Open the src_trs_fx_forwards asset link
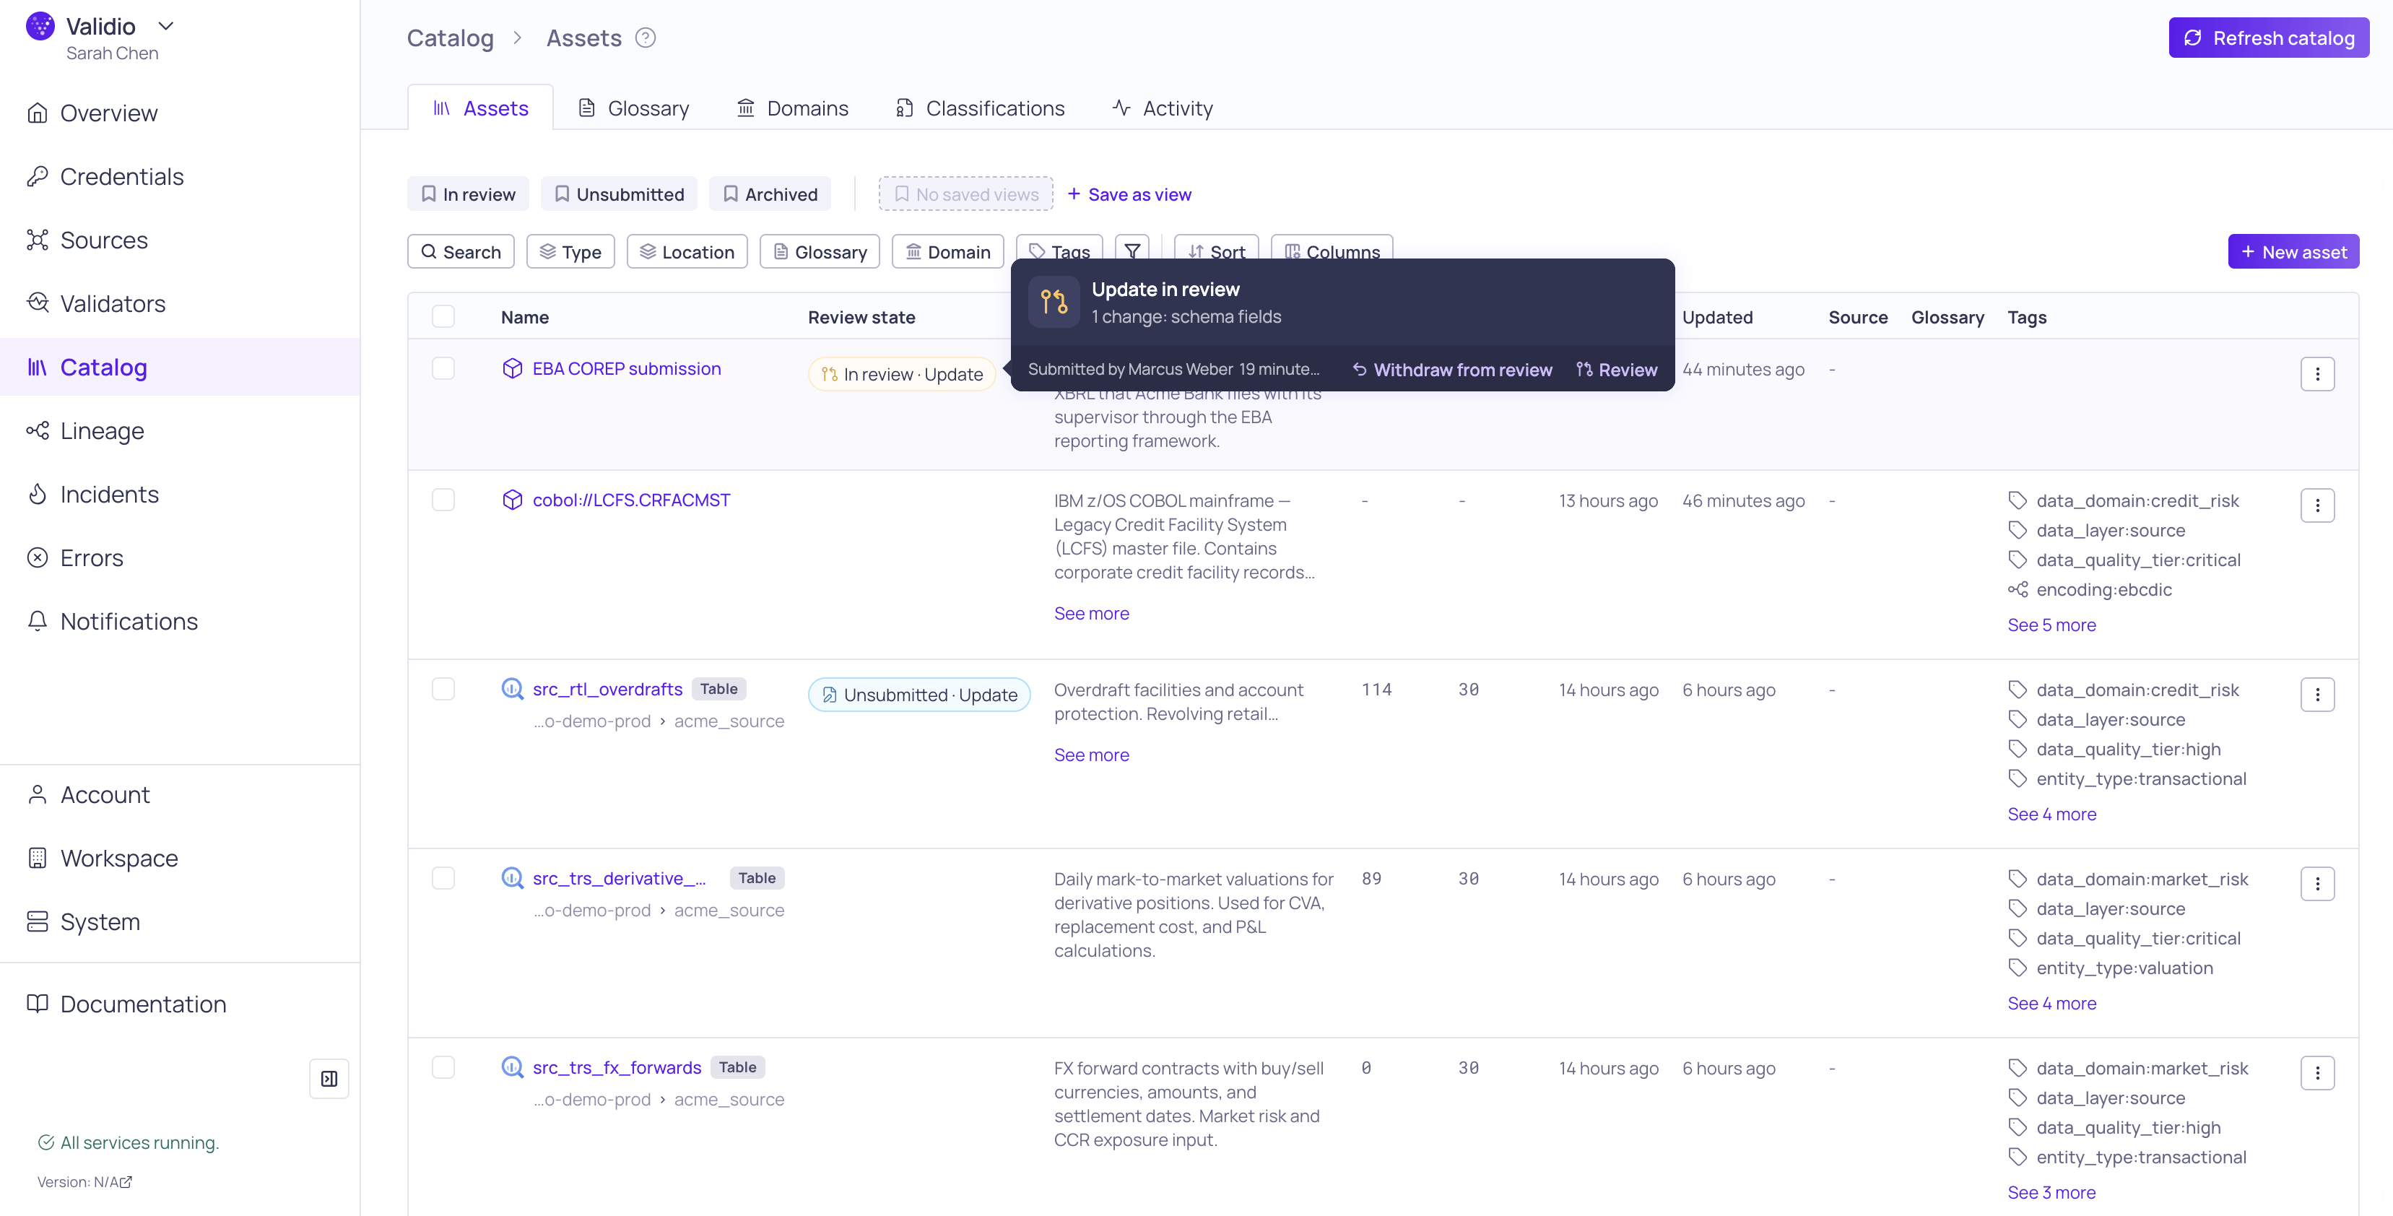2393x1216 pixels. pos(617,1067)
